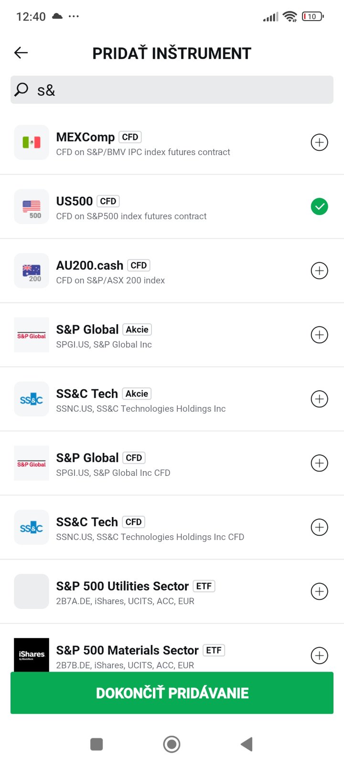Screen dimensions: 344x766
Task: Add MEXComp CFD with plus icon
Action: click(x=319, y=142)
